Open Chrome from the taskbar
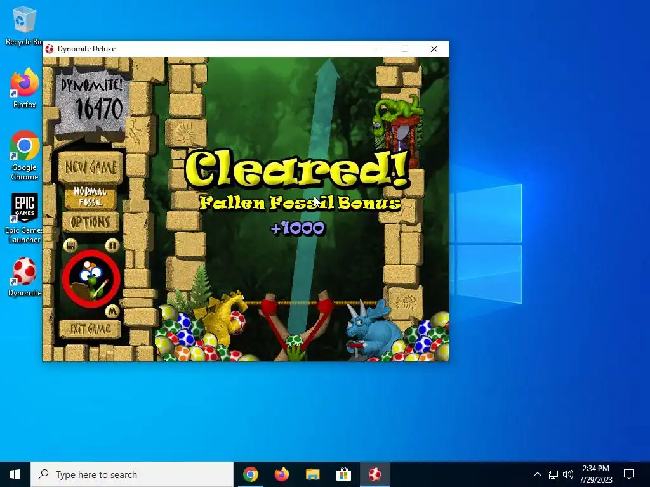 tap(250, 474)
